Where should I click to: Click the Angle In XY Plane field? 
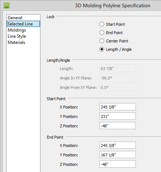(118, 78)
